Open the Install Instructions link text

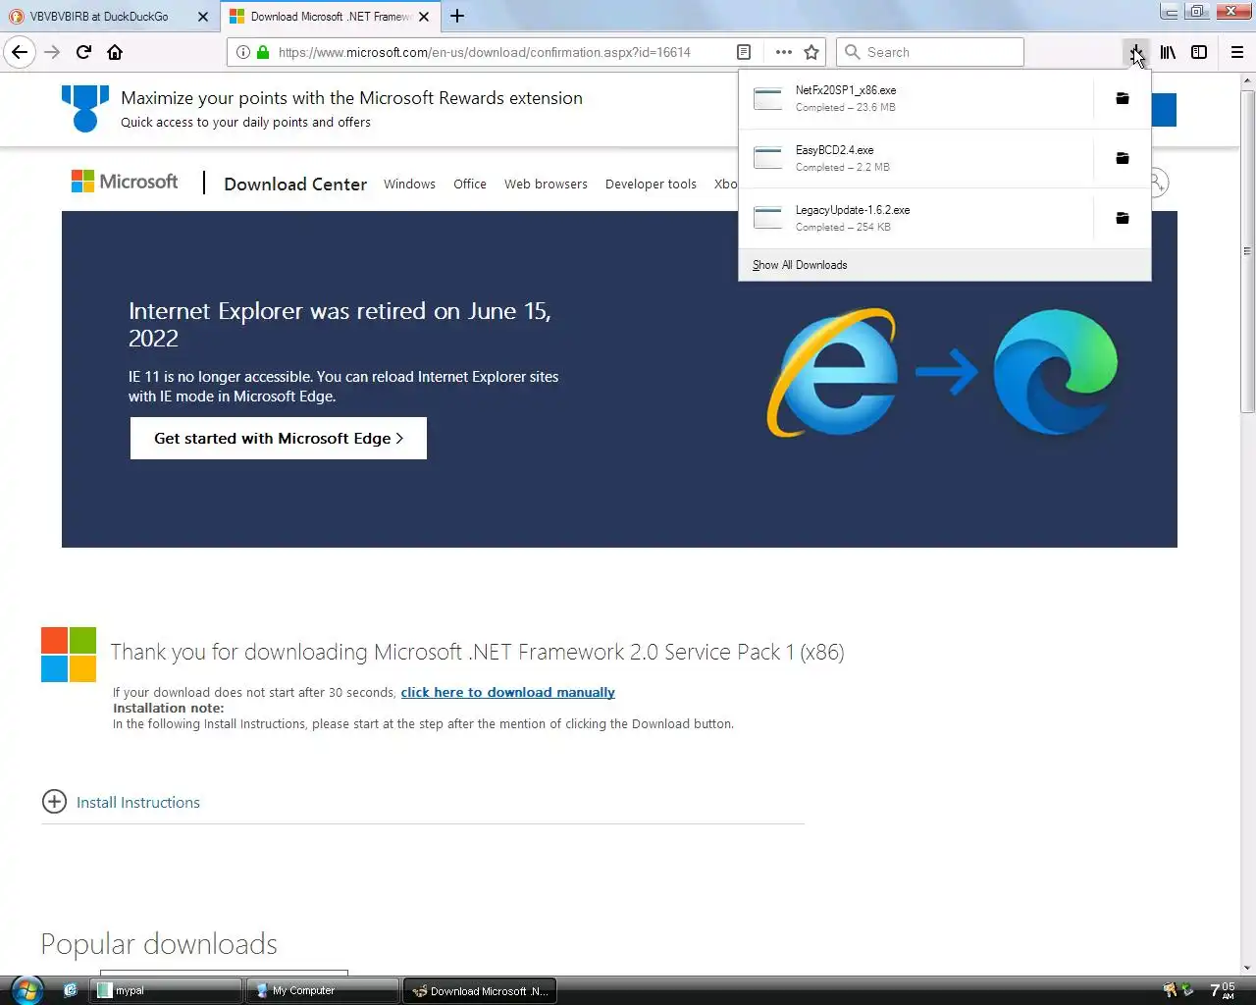coord(138,803)
